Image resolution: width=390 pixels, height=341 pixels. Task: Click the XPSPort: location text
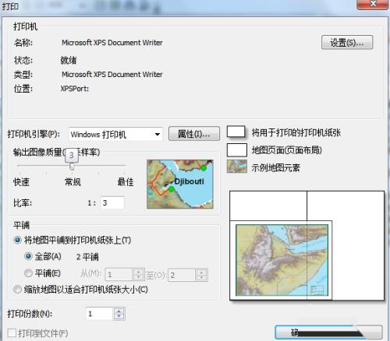(75, 89)
